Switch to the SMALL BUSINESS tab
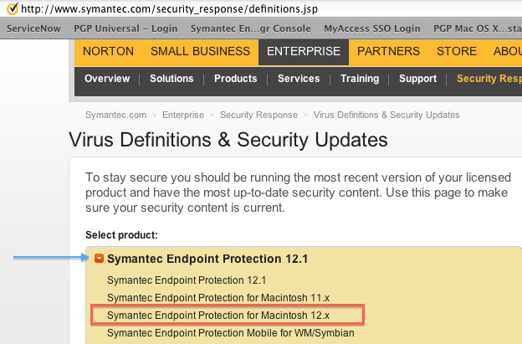 coord(200,52)
